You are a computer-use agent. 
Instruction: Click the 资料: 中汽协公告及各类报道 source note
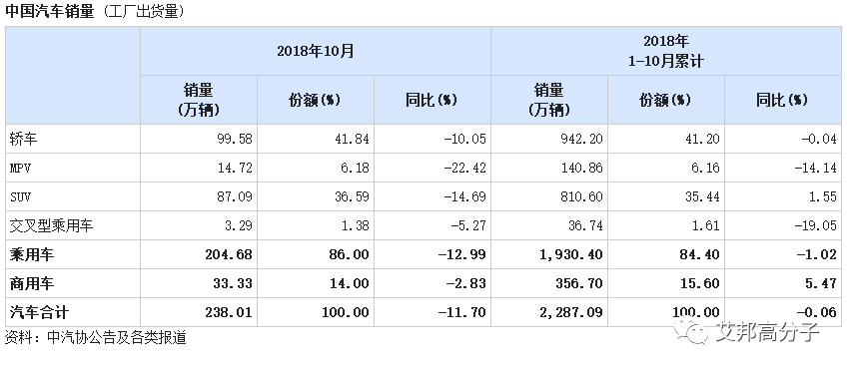[96, 338]
